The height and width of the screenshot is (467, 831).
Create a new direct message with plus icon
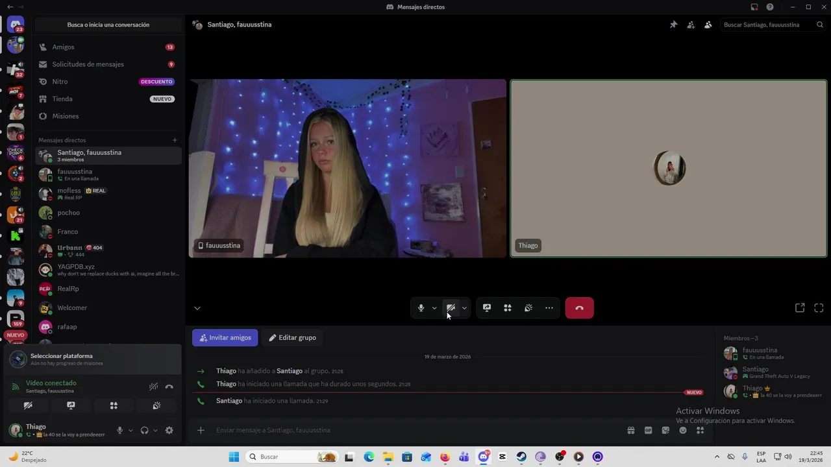click(x=175, y=140)
